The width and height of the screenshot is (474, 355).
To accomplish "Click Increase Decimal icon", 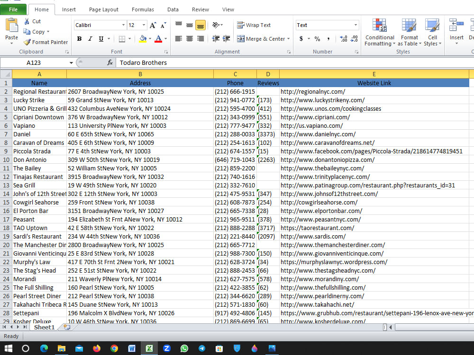I will (343, 39).
